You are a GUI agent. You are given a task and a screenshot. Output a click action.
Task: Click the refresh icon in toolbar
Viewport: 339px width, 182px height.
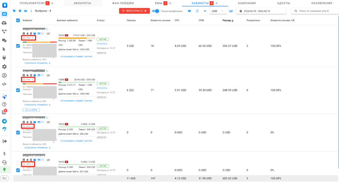tap(197, 11)
